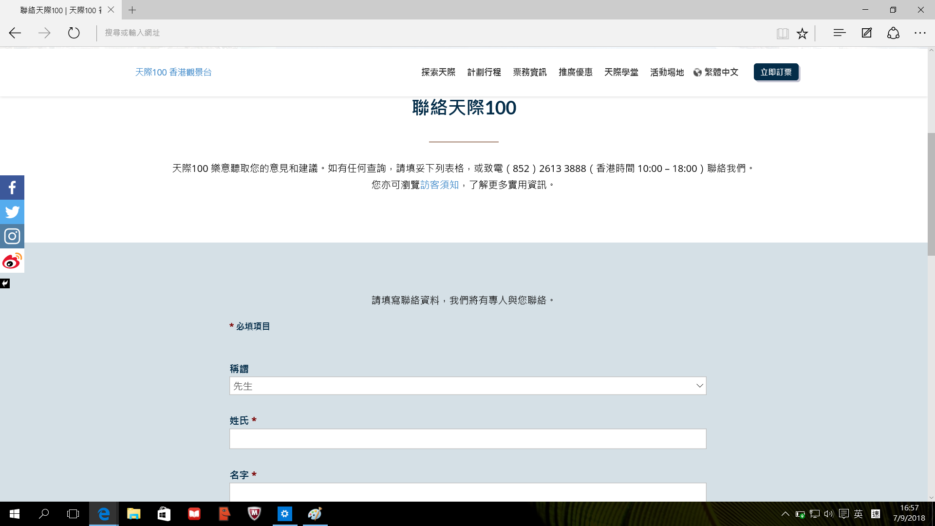Open the Windows Start menu
Screen dimensions: 935x526
tap(15, 514)
